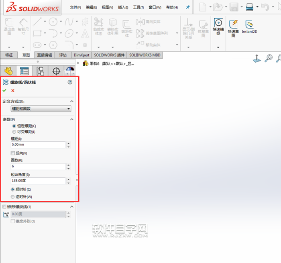Select the Sketch Fillet tool
Viewport: 281px width, 263px height.
(69, 45)
